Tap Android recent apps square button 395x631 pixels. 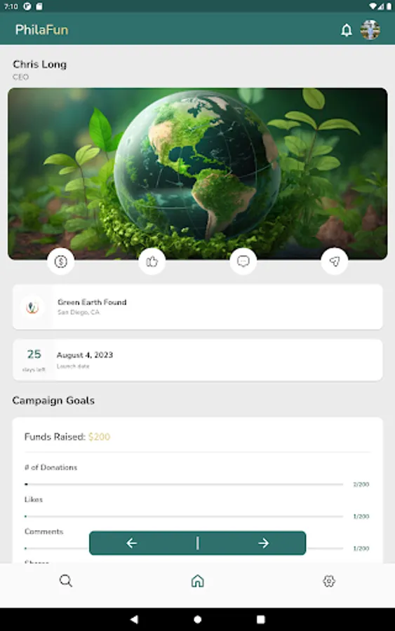click(261, 619)
